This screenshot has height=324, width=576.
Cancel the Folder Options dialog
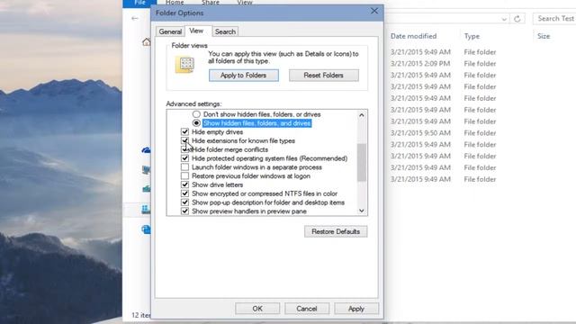tap(307, 309)
